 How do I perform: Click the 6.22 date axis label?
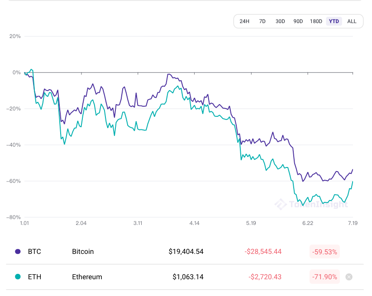coord(308,223)
